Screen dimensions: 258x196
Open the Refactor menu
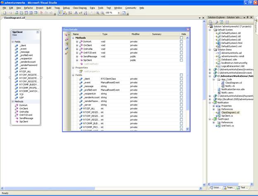click(29, 8)
